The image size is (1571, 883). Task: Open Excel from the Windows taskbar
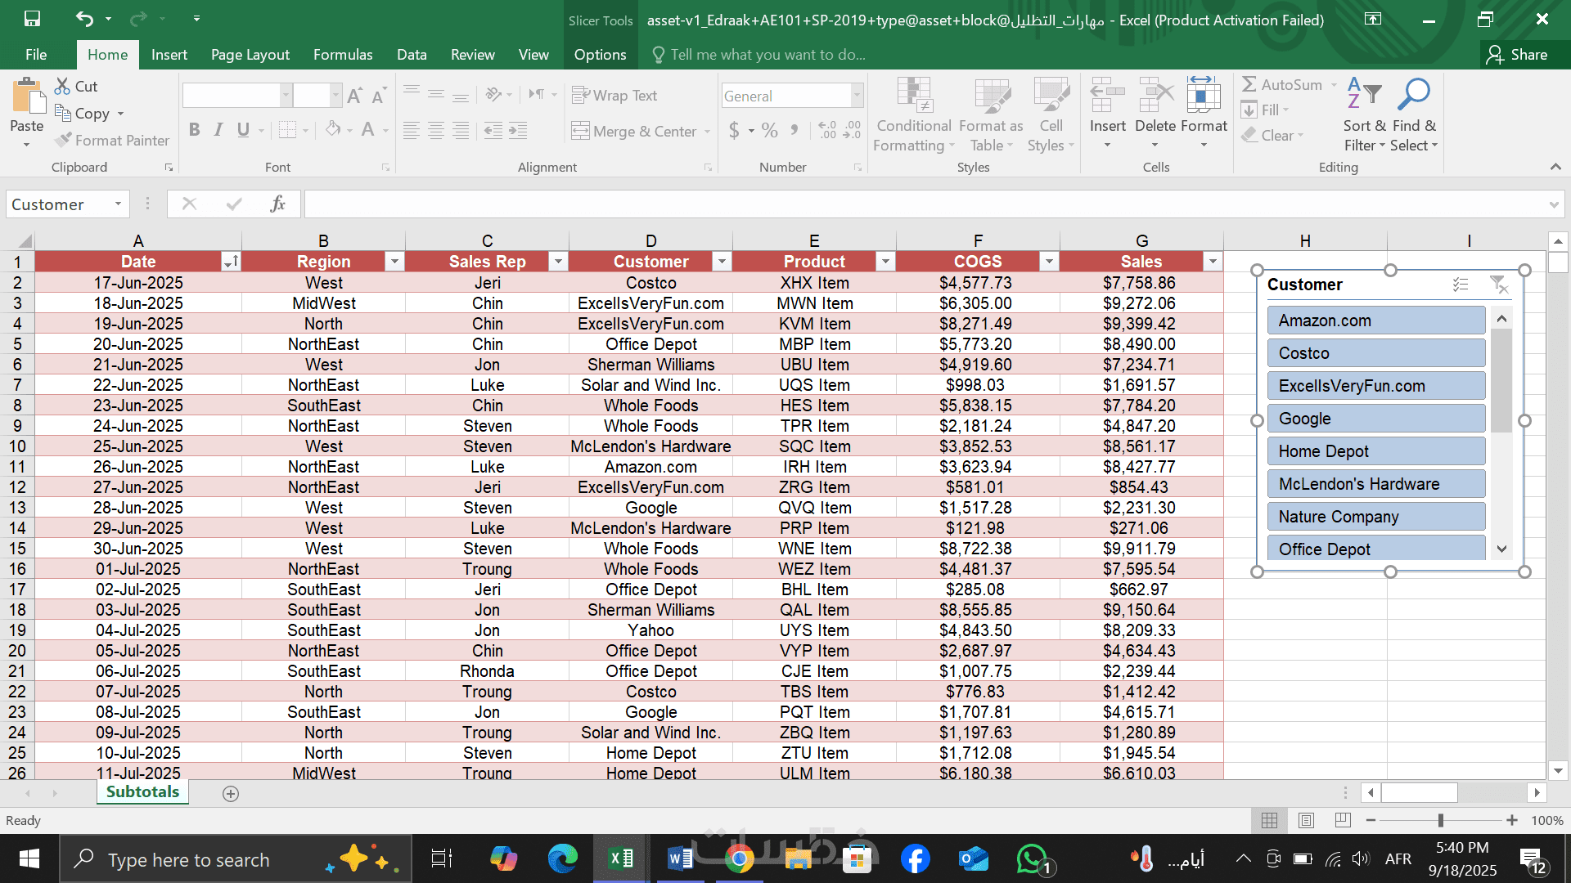pyautogui.click(x=621, y=858)
